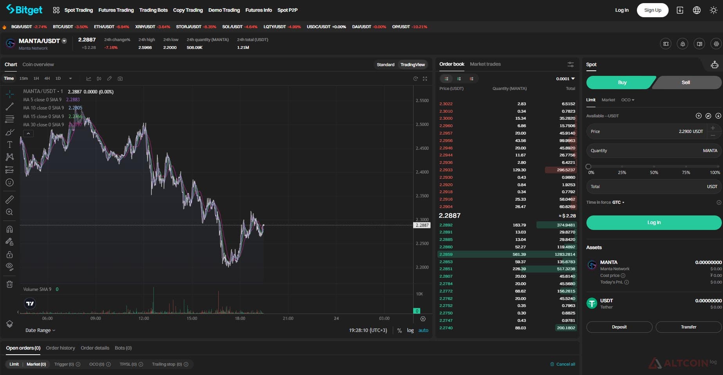Take a chart snapshot with camera icon

[x=120, y=79]
